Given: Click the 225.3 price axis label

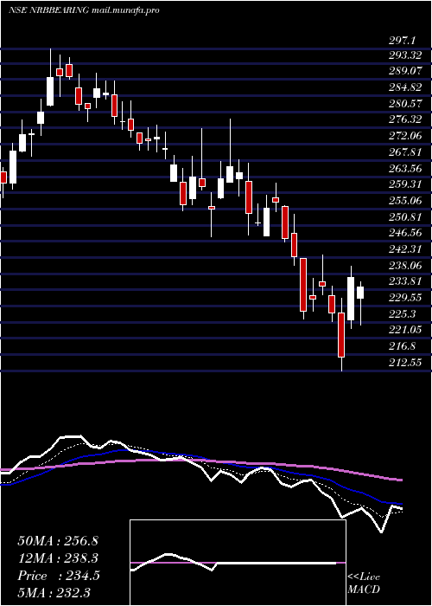Looking at the screenshot, I should point(403,313).
